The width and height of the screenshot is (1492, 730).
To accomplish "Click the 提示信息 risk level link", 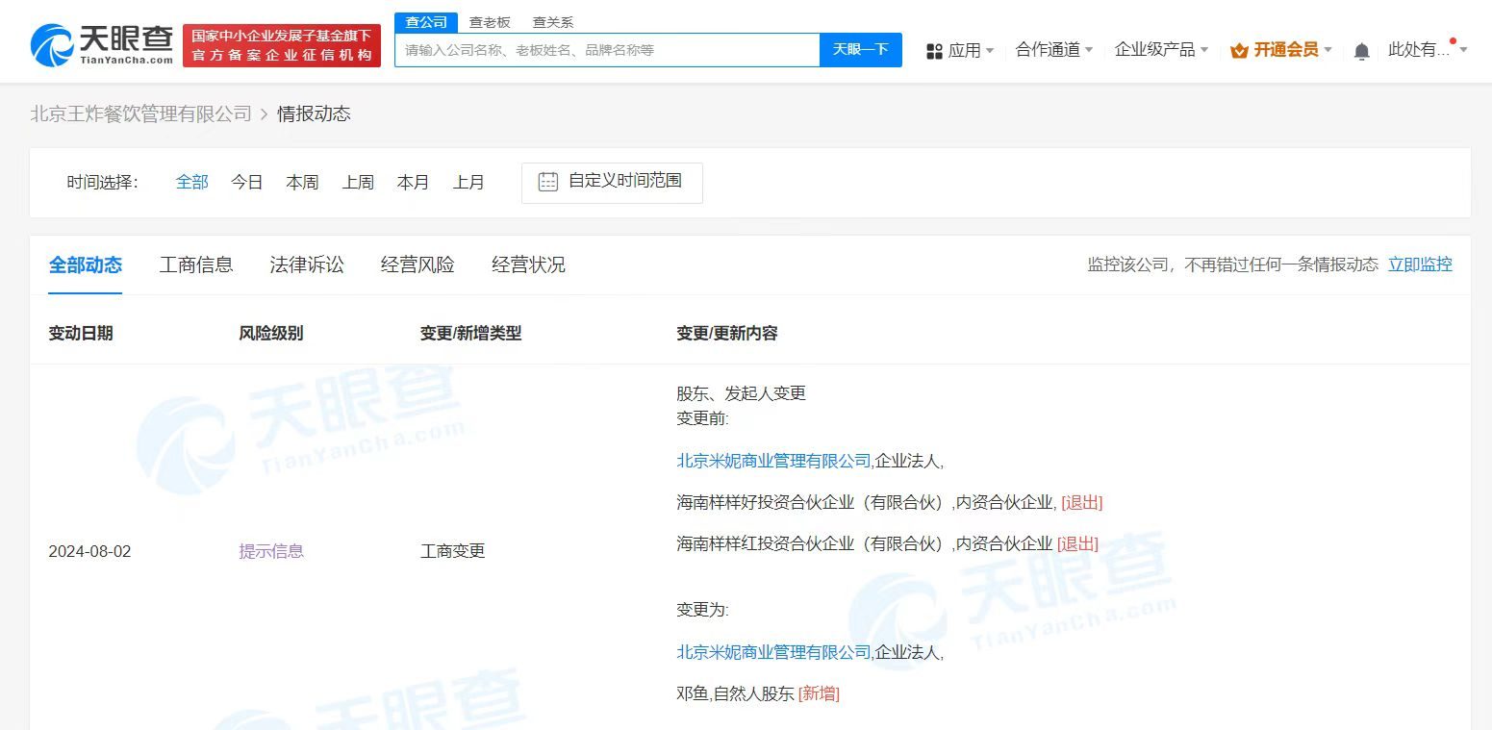I will [x=270, y=550].
